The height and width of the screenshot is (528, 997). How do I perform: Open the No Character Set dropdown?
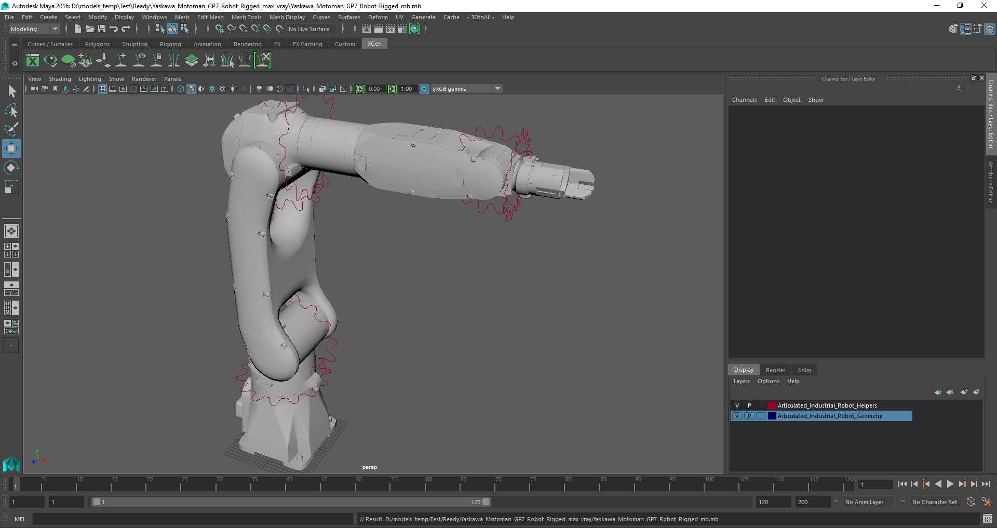click(x=935, y=502)
